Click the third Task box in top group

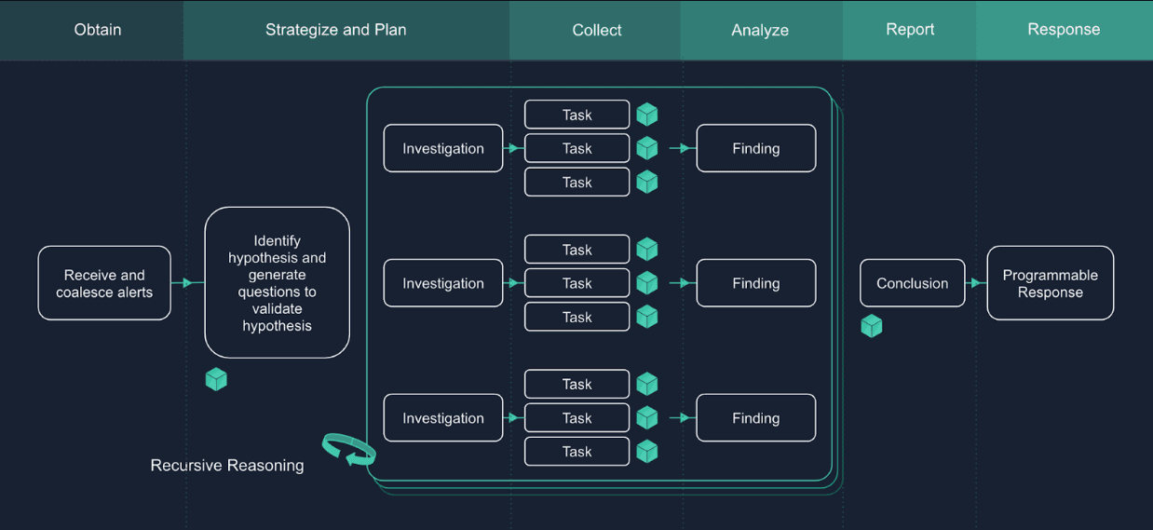coord(577,183)
